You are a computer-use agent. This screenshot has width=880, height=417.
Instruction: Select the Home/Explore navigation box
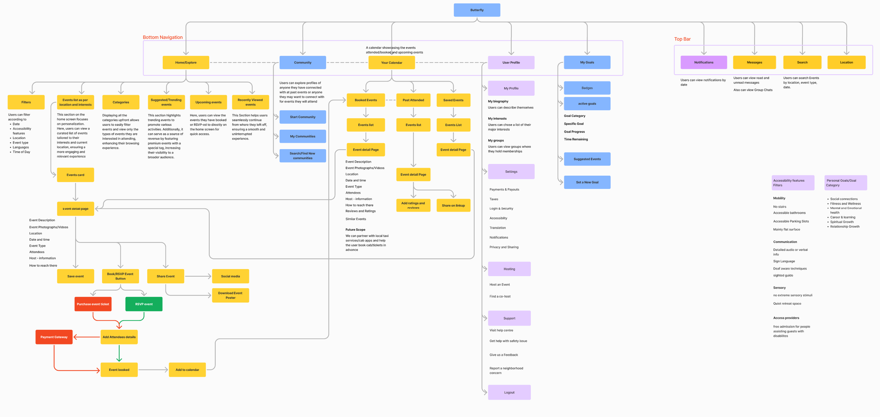click(186, 63)
